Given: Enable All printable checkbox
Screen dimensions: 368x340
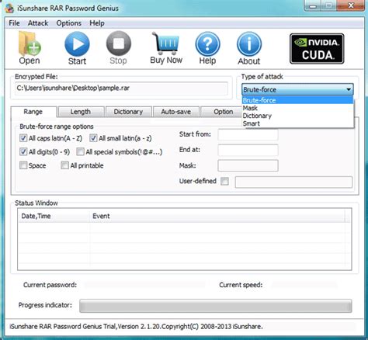Looking at the screenshot, I should (64, 165).
